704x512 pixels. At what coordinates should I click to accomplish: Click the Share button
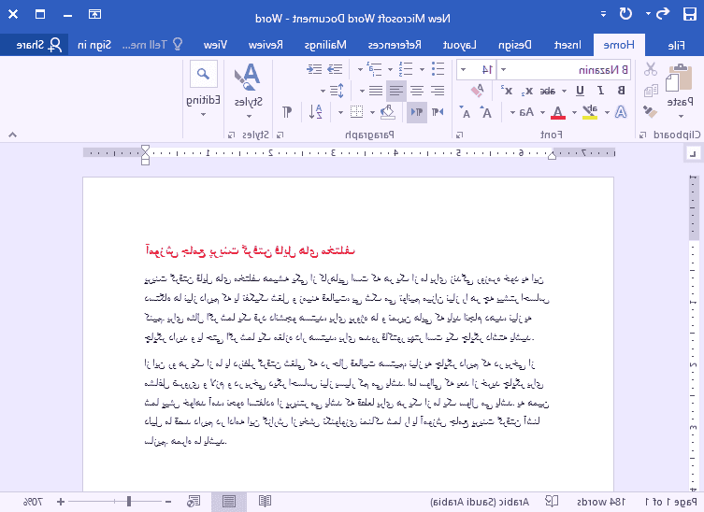[x=33, y=44]
